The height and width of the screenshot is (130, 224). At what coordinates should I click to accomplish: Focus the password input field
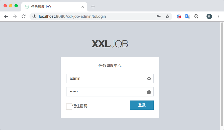tap(110, 92)
